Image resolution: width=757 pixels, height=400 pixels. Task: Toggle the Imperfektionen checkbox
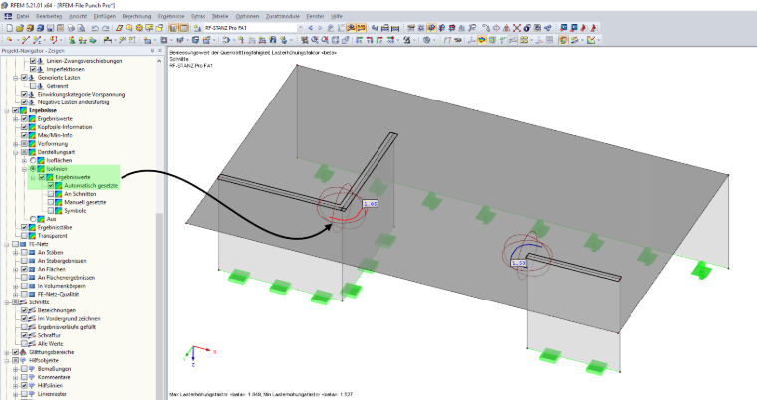[x=33, y=69]
